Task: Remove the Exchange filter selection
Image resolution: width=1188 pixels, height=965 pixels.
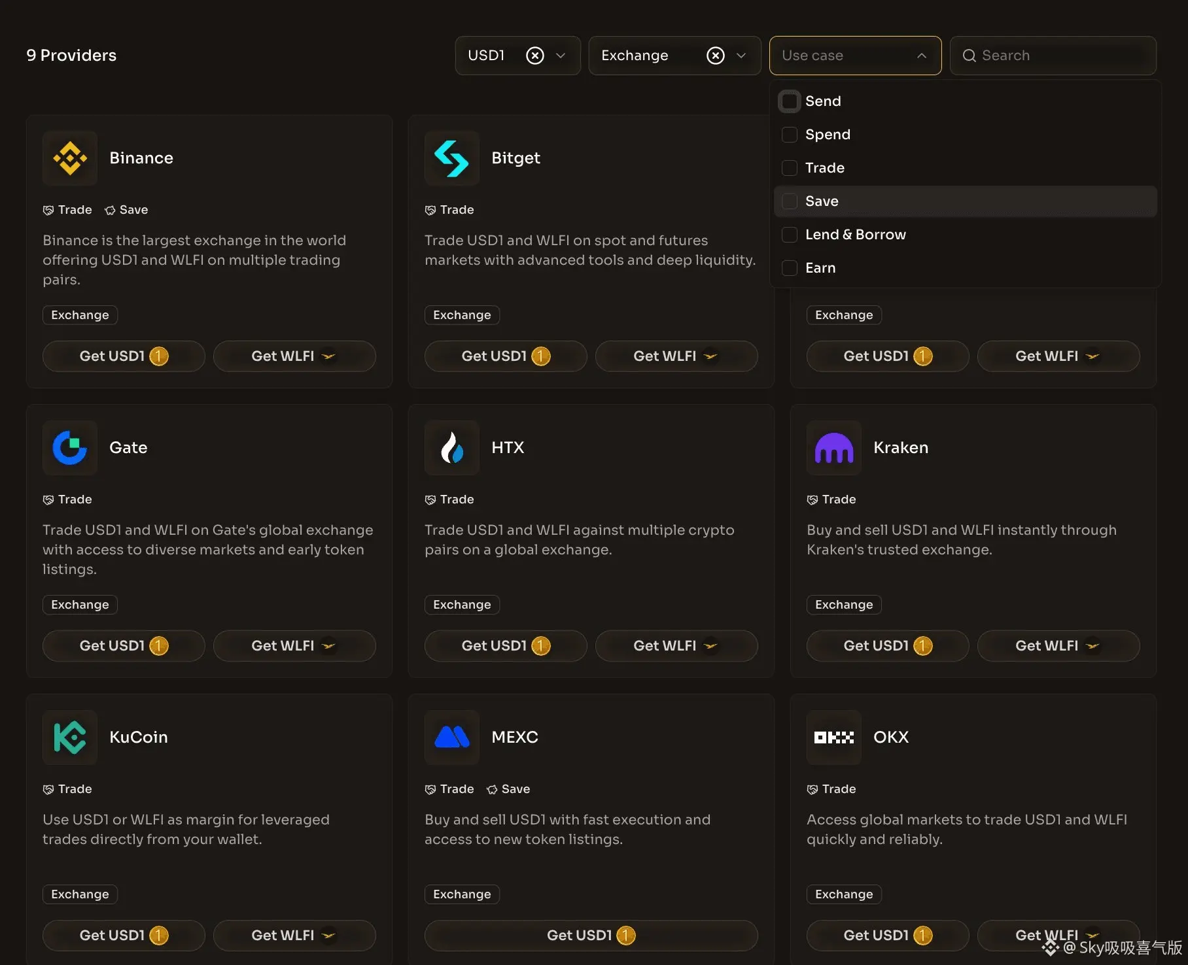Action: point(716,56)
